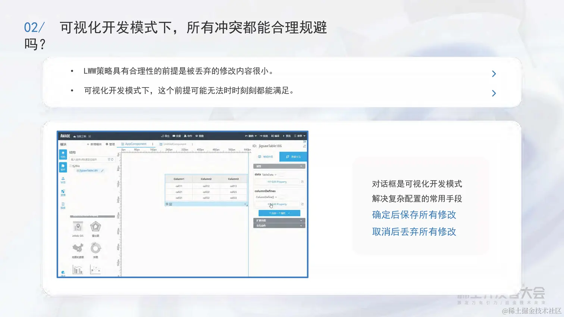Pick the bar chart component icon

[x=78, y=270]
